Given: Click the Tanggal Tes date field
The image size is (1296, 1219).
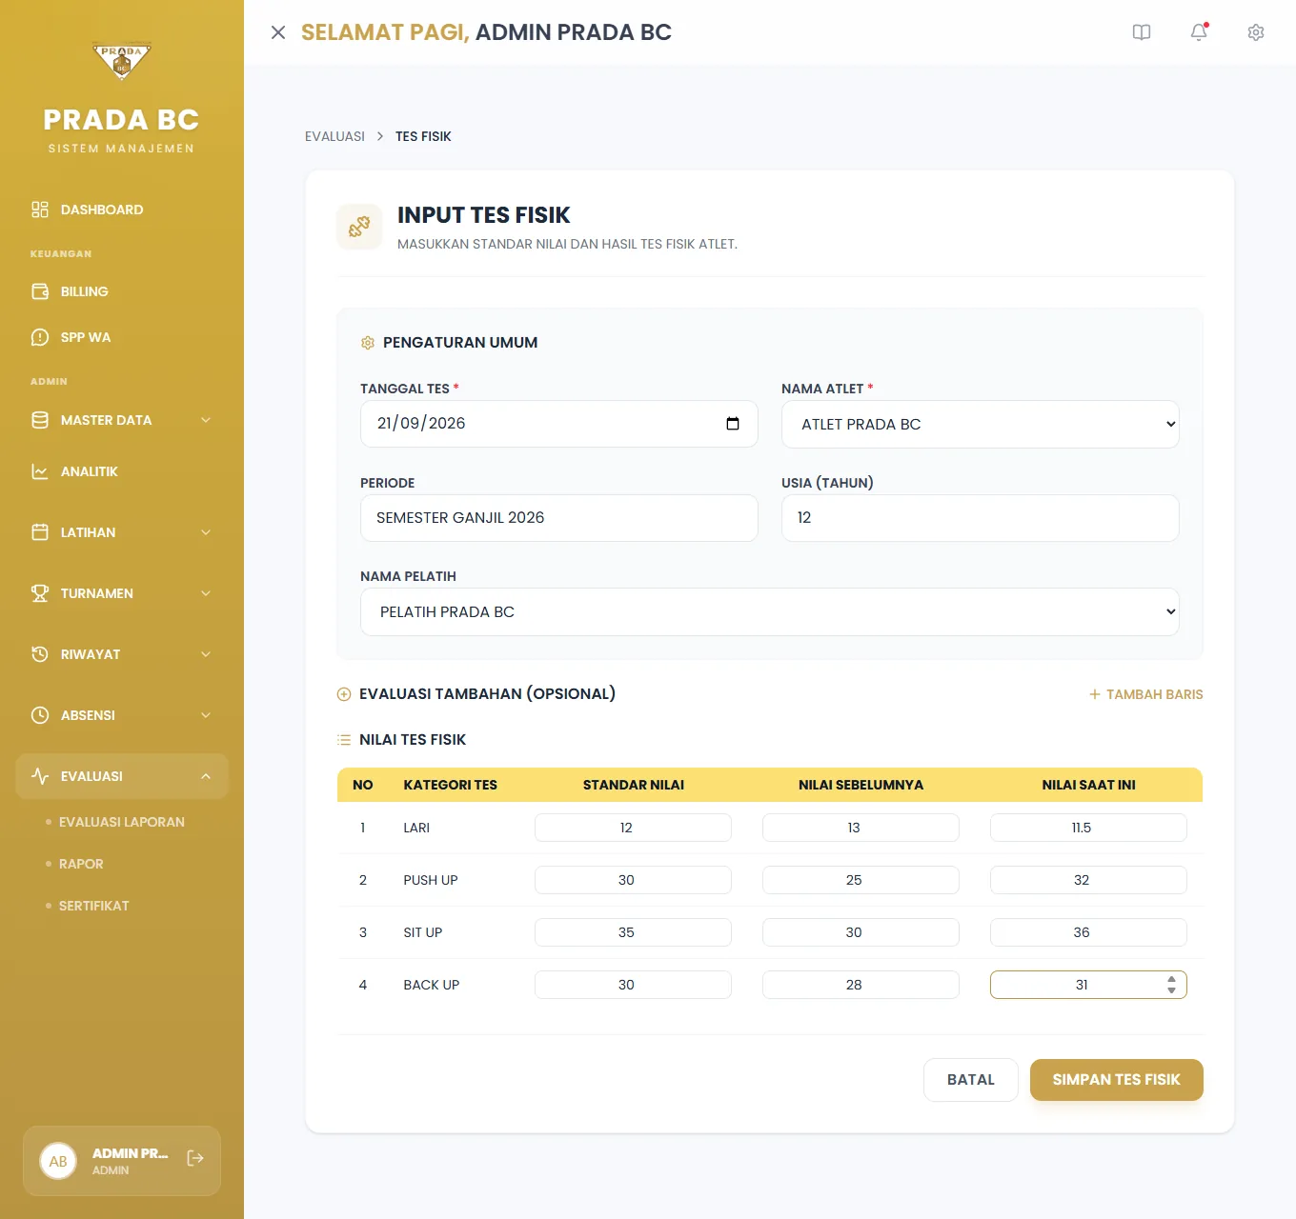Looking at the screenshot, I should pos(559,424).
